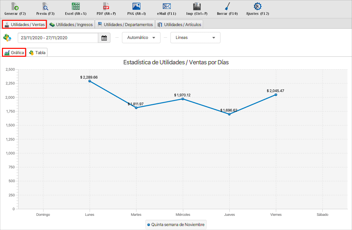Expand the Automático grouping dropdown

pos(141,38)
